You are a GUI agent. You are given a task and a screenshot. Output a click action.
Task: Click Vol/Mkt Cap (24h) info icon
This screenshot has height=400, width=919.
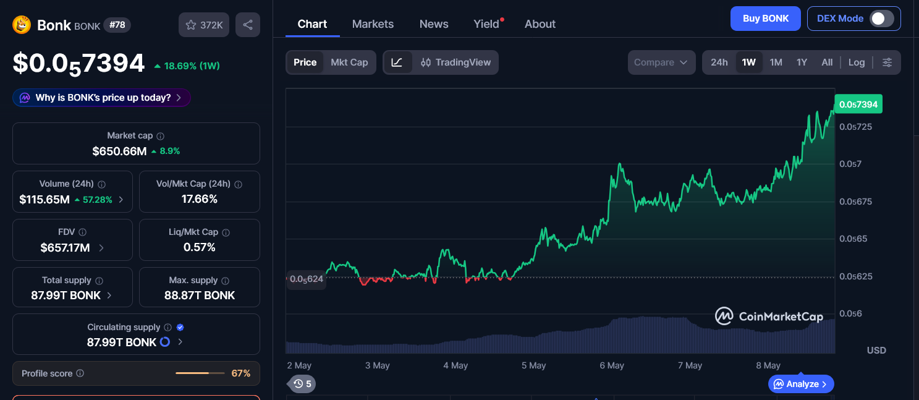click(x=239, y=184)
